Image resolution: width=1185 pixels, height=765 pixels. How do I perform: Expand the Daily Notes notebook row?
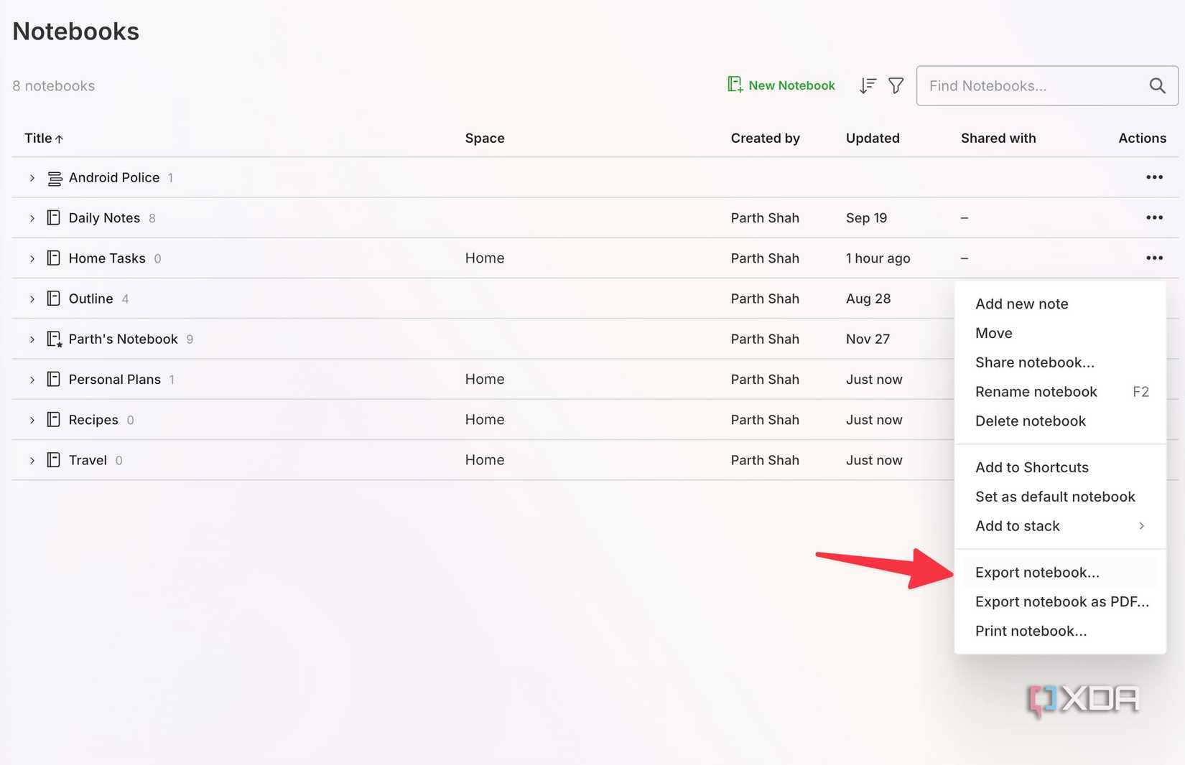click(32, 218)
